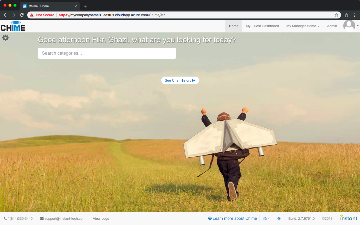Screen dimensions: 360x225
Task: Open the language translation menu in footer
Action: point(267,219)
